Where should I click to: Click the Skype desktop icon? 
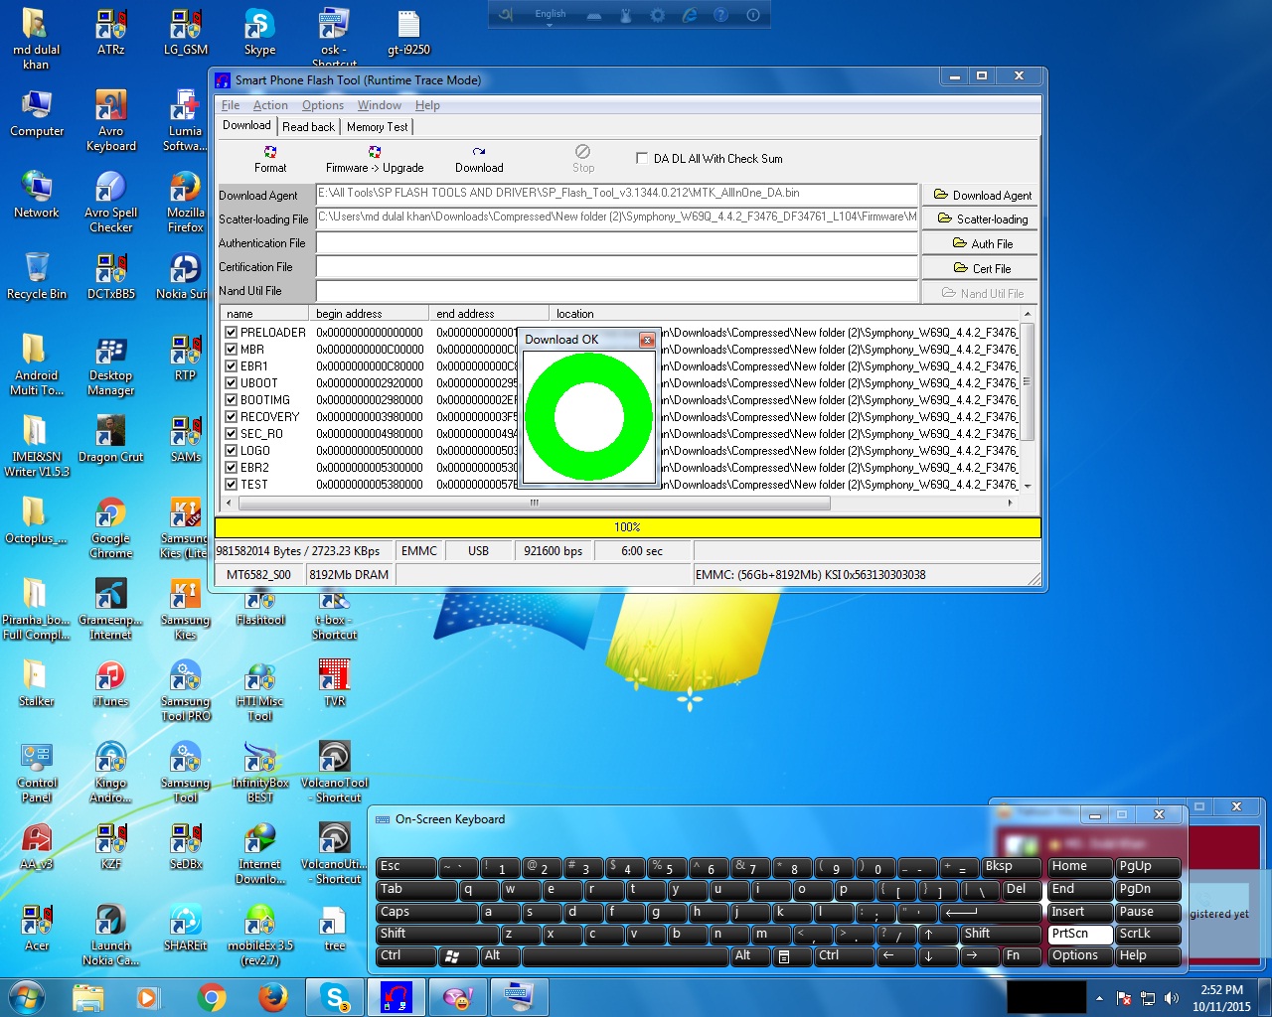[x=259, y=32]
